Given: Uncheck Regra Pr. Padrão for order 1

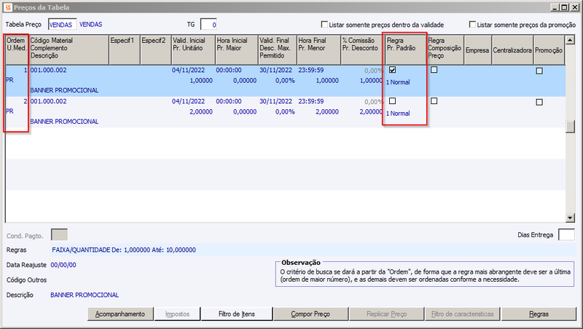Looking at the screenshot, I should [x=392, y=70].
